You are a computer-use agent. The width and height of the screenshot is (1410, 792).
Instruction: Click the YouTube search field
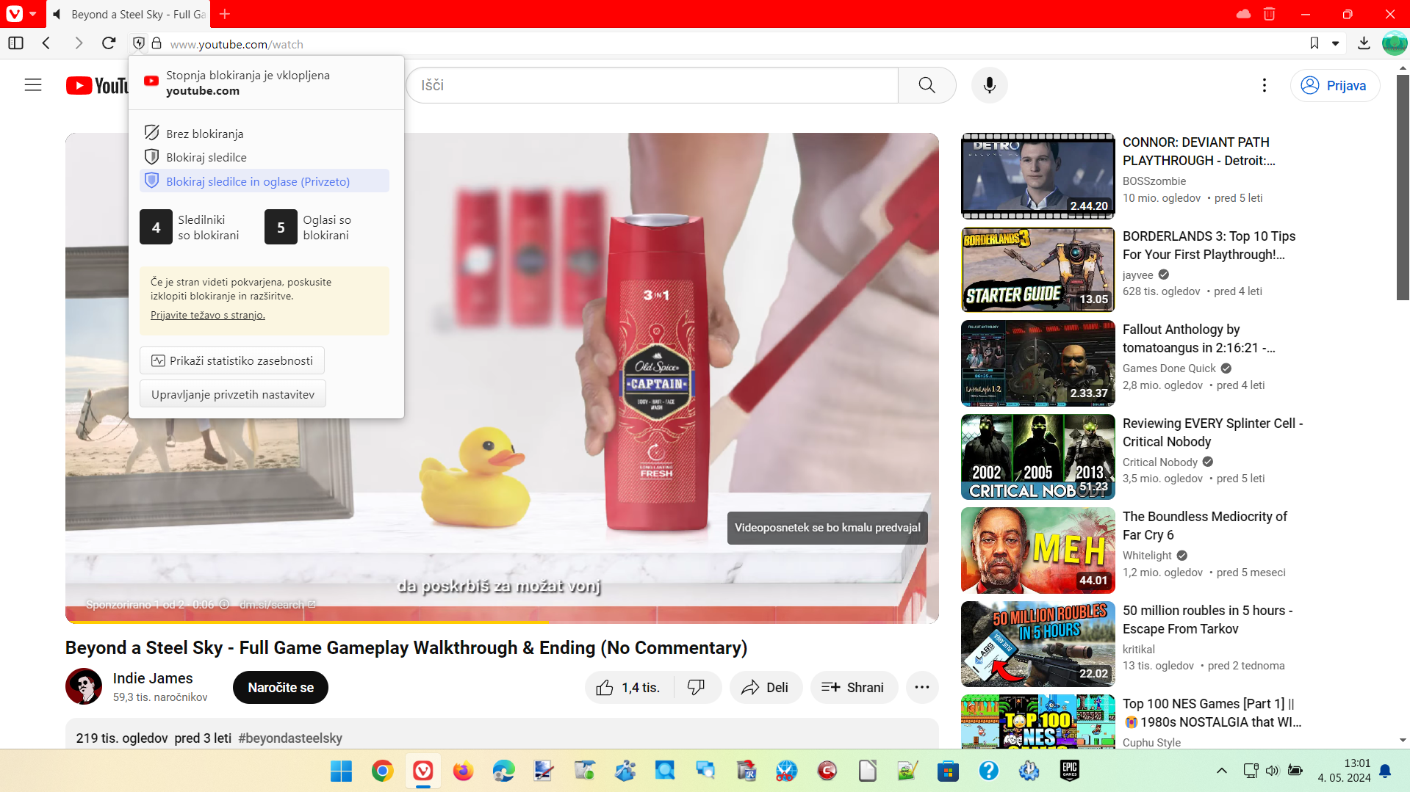652,85
